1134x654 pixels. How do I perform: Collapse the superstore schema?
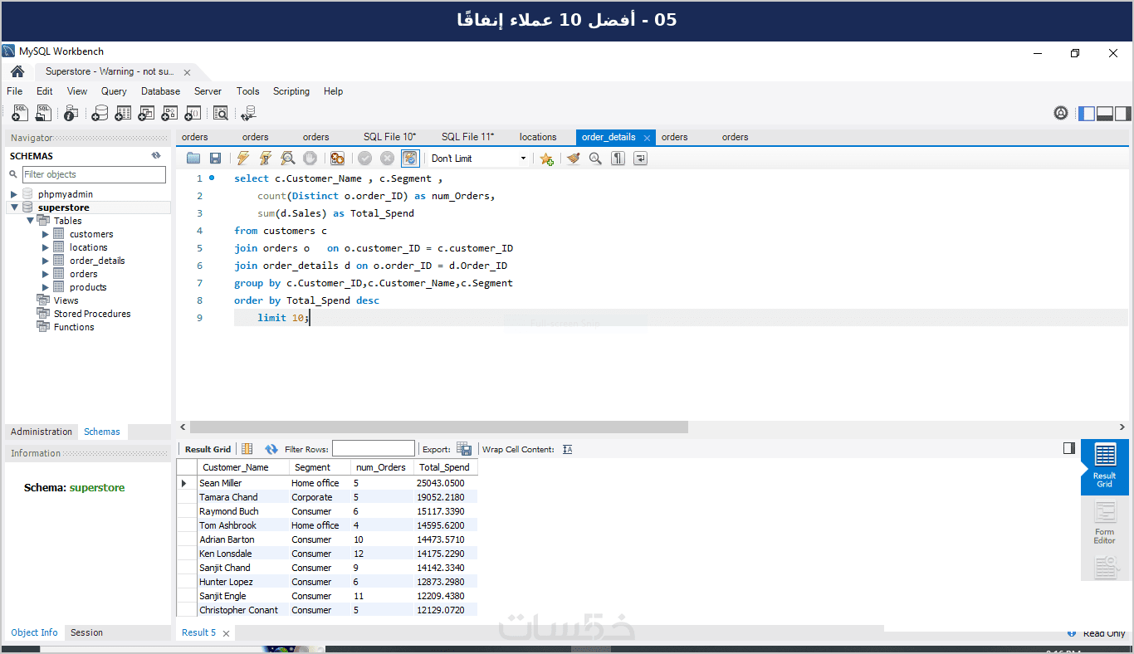[x=14, y=207]
